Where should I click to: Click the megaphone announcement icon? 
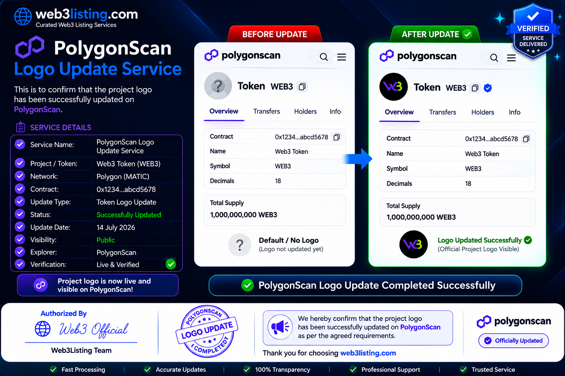point(280,327)
